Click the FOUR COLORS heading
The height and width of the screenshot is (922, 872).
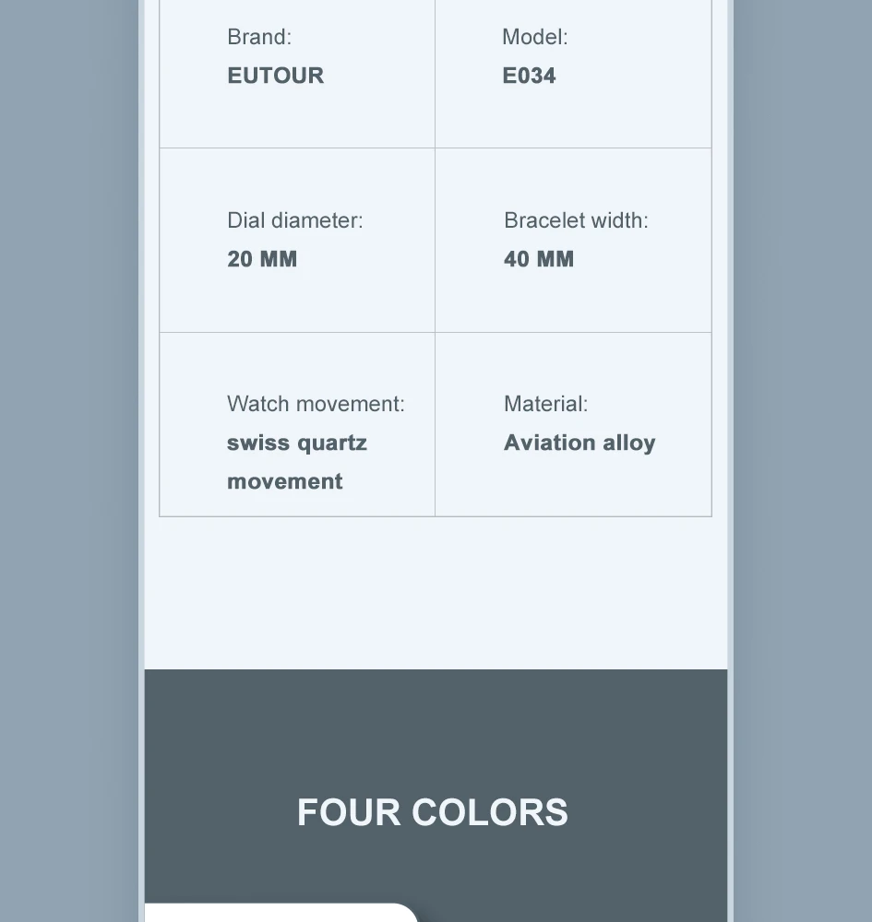tap(433, 812)
